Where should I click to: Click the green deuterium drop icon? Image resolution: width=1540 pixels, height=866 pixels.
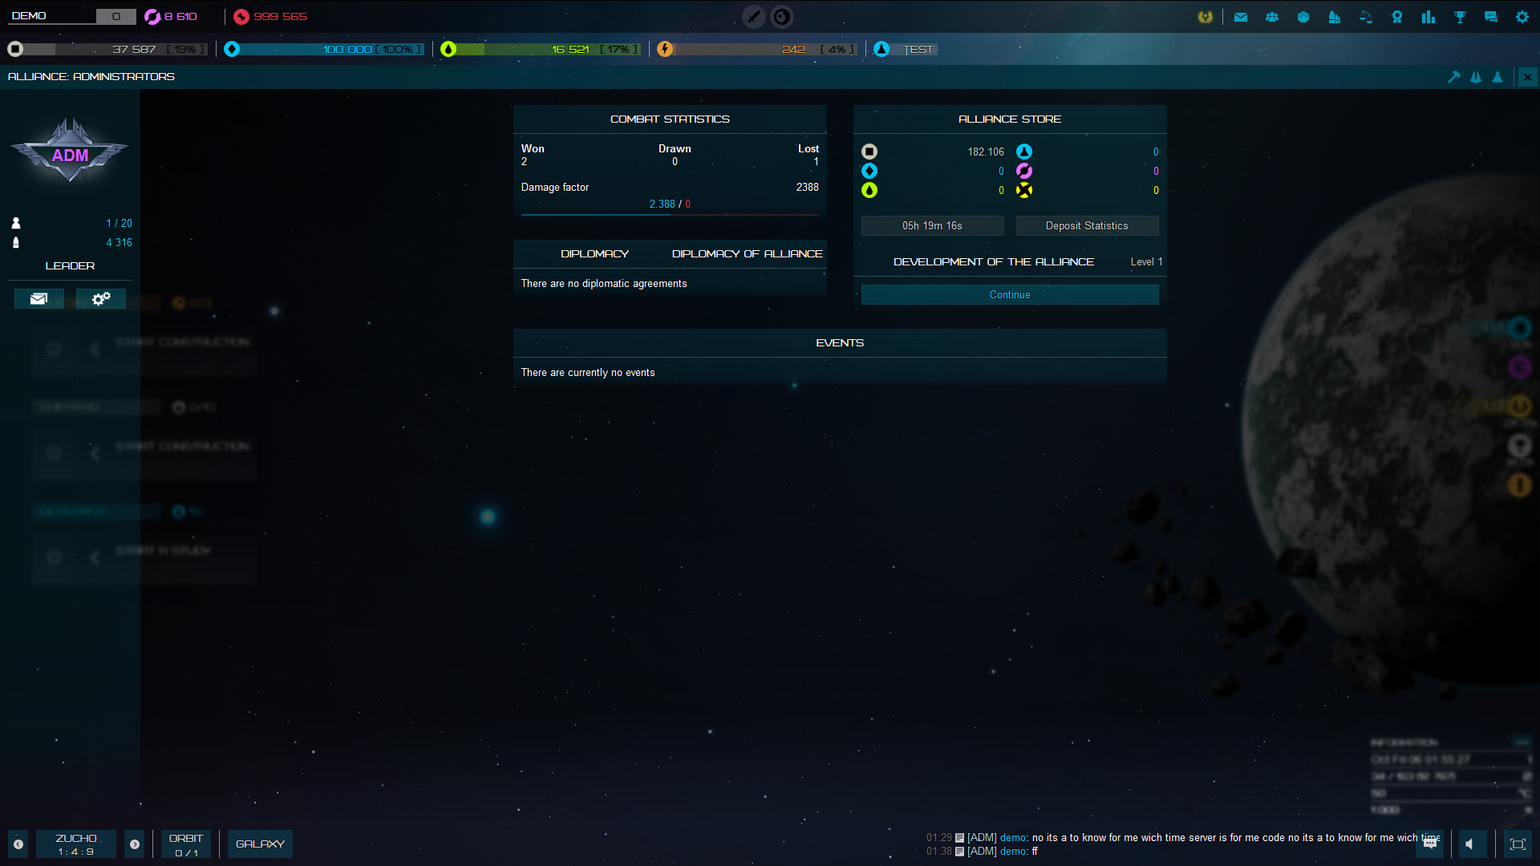tap(448, 50)
